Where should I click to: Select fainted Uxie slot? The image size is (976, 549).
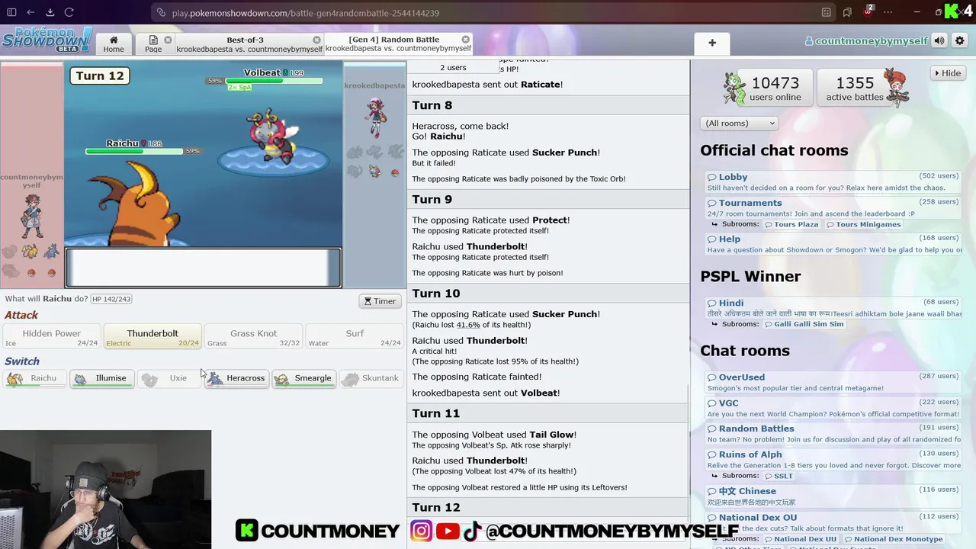point(169,378)
